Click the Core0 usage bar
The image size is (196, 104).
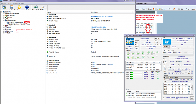[x=136, y=73]
